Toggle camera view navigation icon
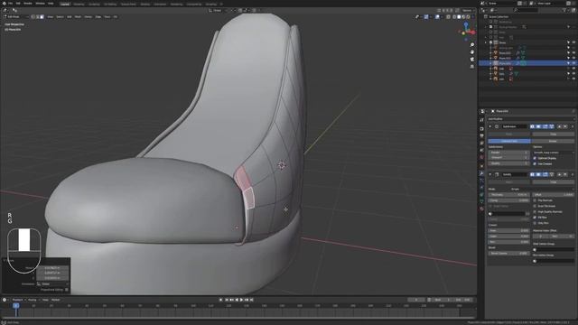This screenshot has width=578, height=325. tap(472, 60)
